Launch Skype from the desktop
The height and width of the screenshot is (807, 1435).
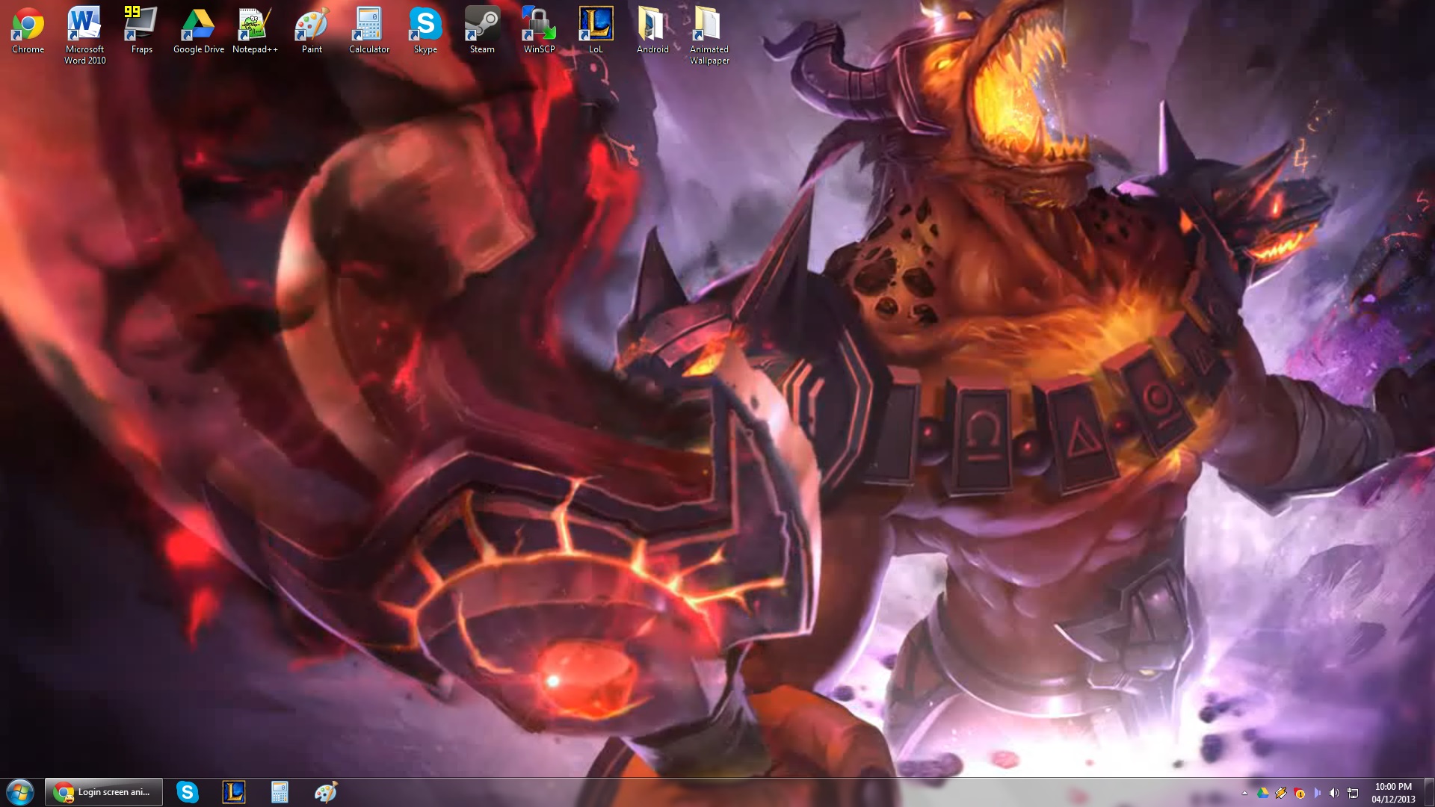coord(425,22)
